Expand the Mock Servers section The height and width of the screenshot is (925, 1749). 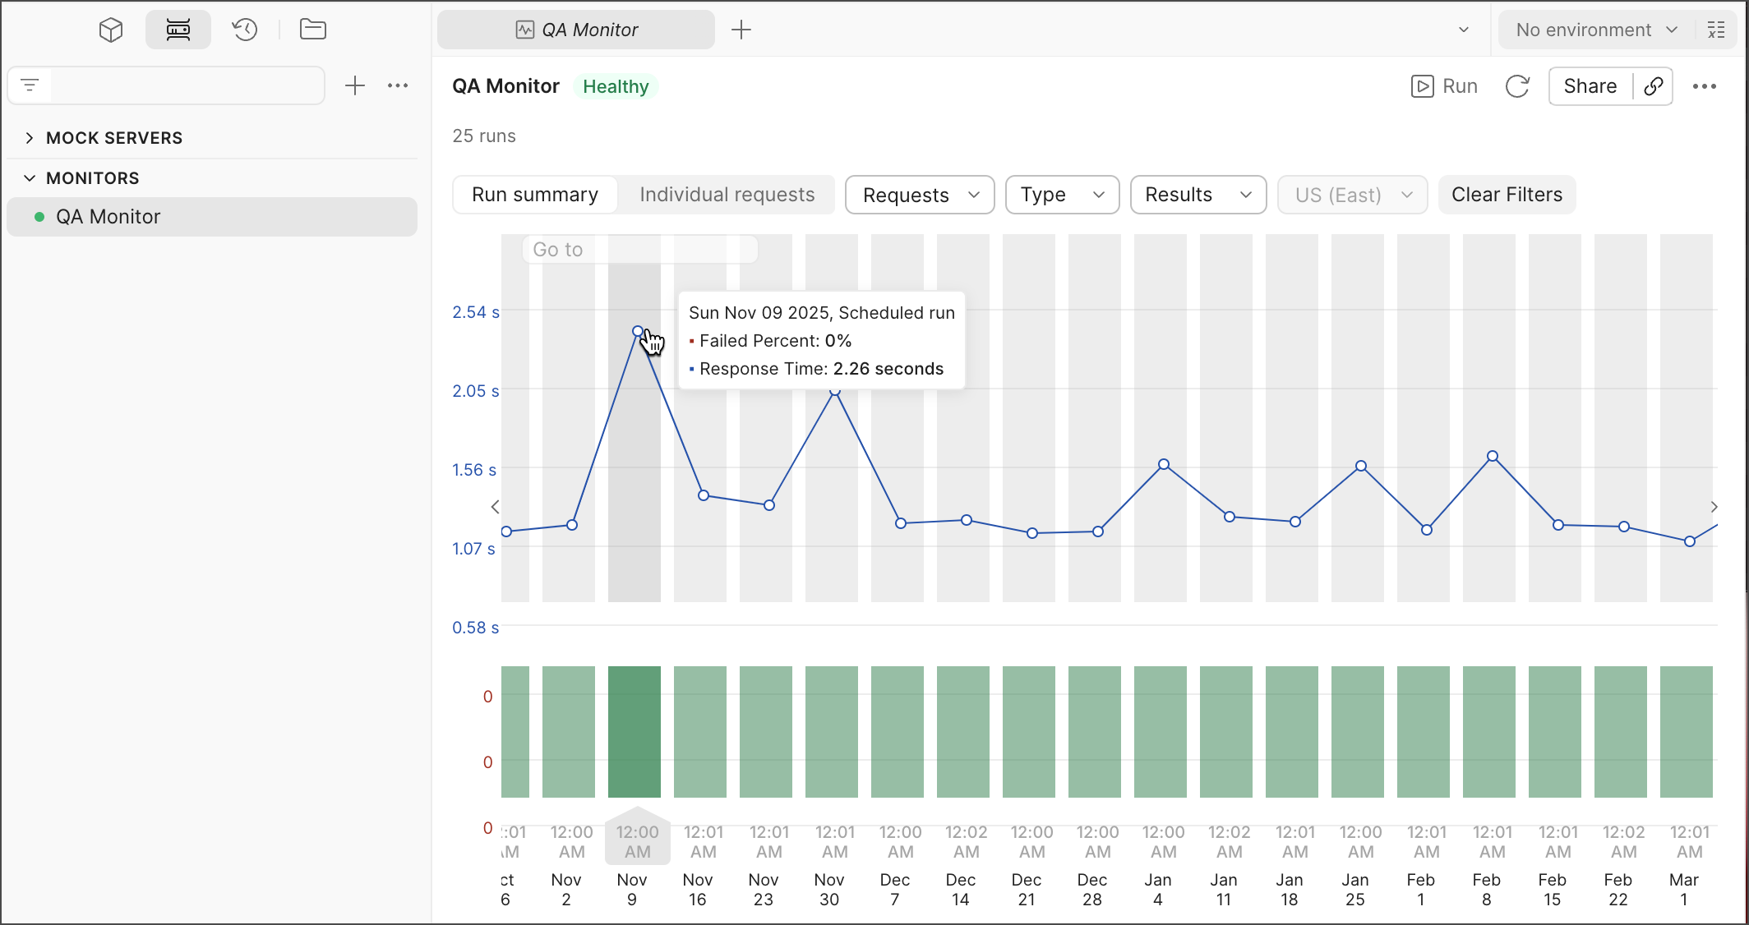point(30,138)
